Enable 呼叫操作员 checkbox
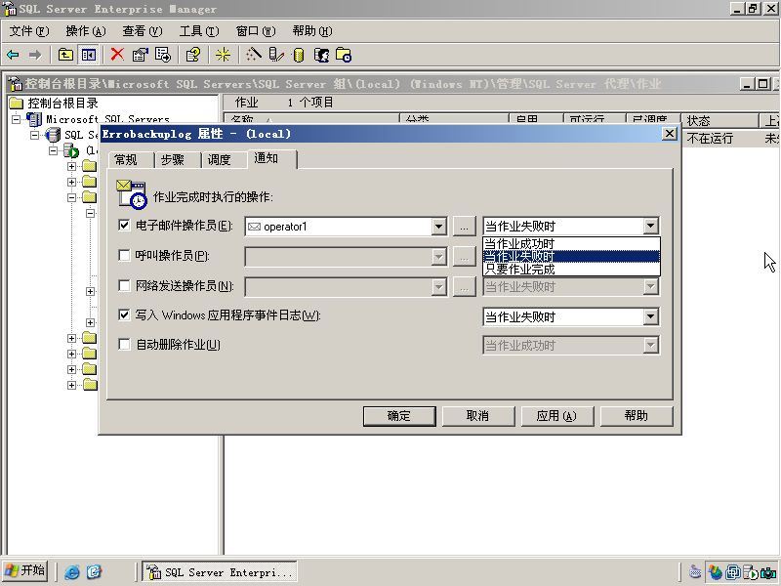781x586 pixels. coord(124,255)
